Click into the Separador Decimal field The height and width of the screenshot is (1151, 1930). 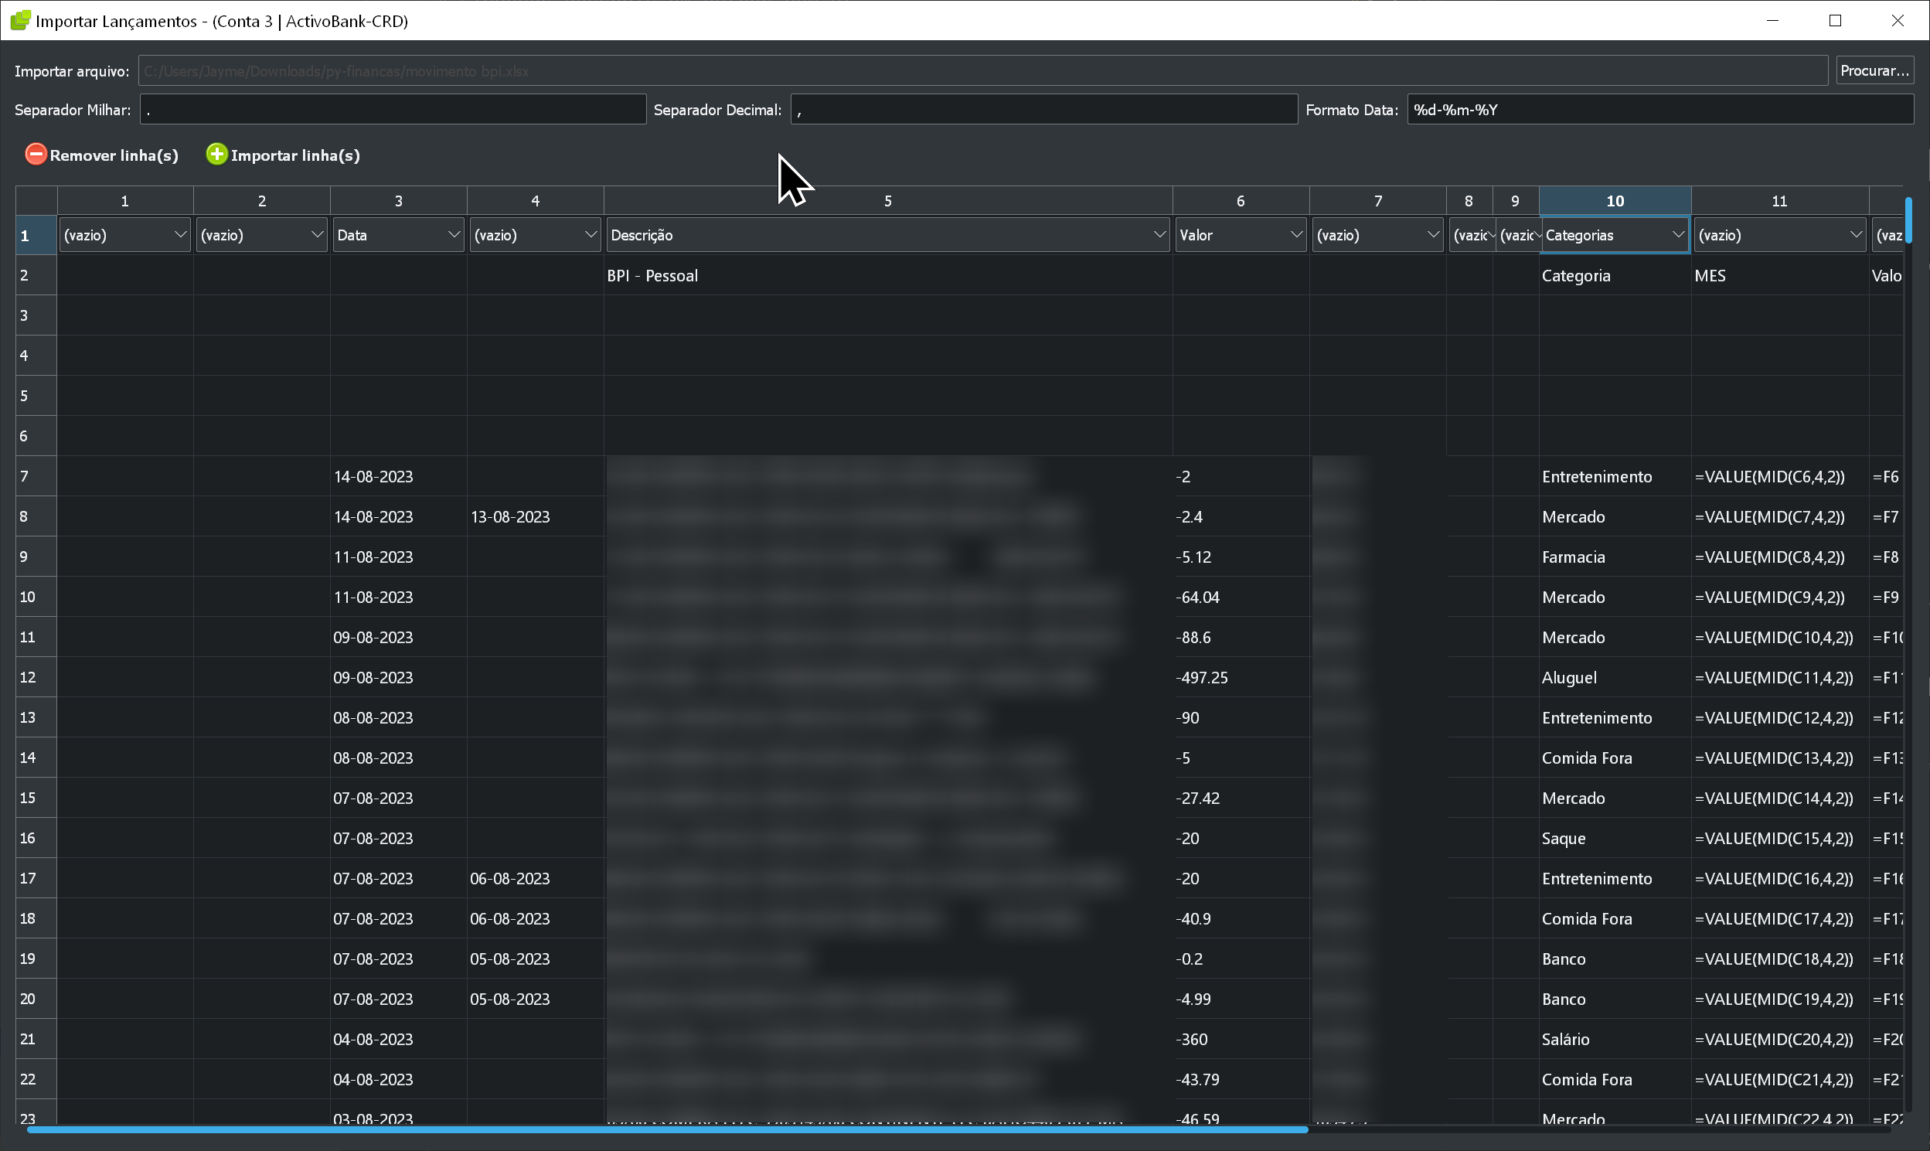click(1043, 109)
